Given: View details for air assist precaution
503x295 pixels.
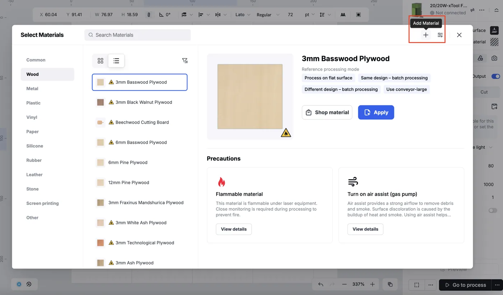Looking at the screenshot, I should tap(365, 229).
